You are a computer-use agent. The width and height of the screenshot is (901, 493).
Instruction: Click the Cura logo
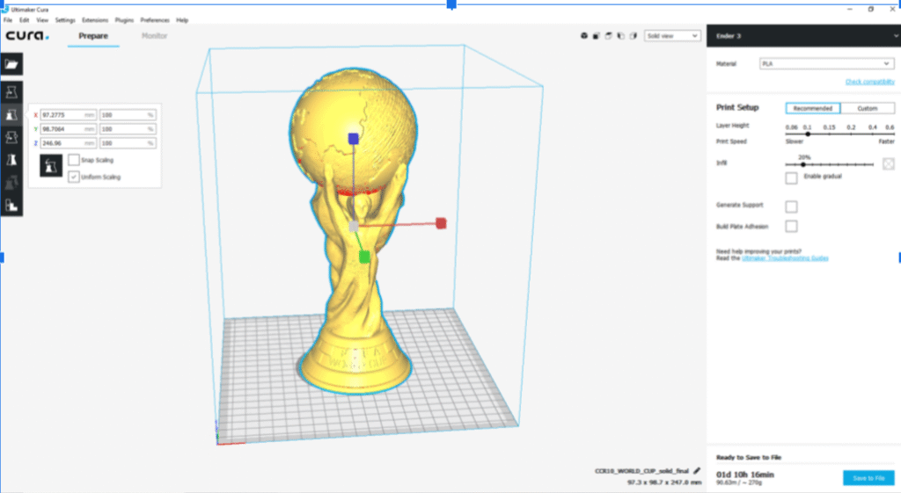[27, 35]
